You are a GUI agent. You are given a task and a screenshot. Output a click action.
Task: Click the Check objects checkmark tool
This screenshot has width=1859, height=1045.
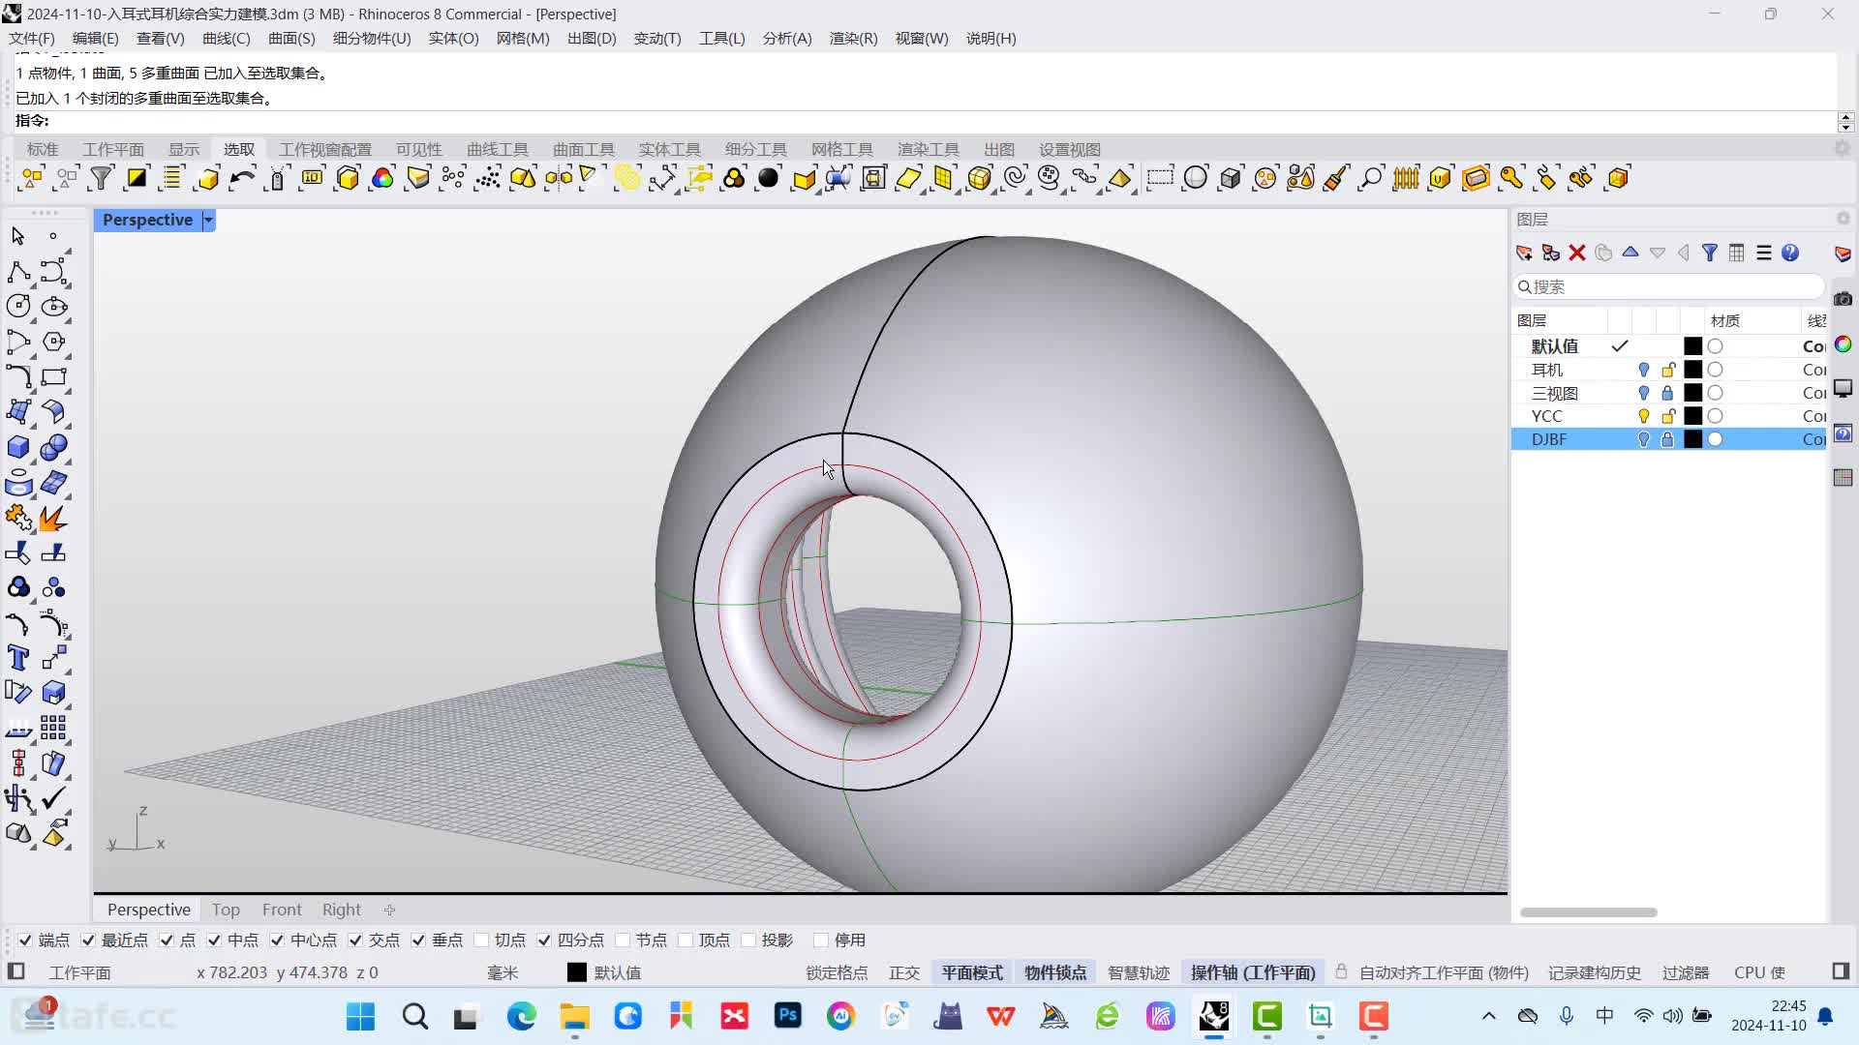pyautogui.click(x=54, y=798)
